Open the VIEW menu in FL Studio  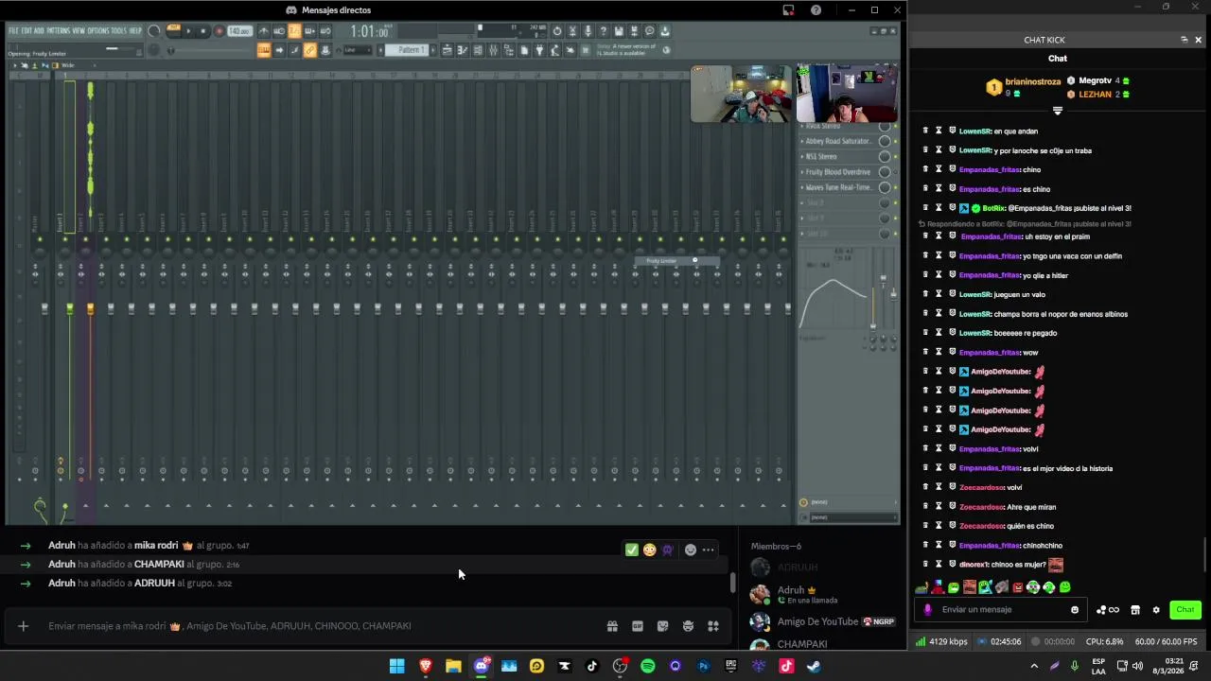[79, 31]
